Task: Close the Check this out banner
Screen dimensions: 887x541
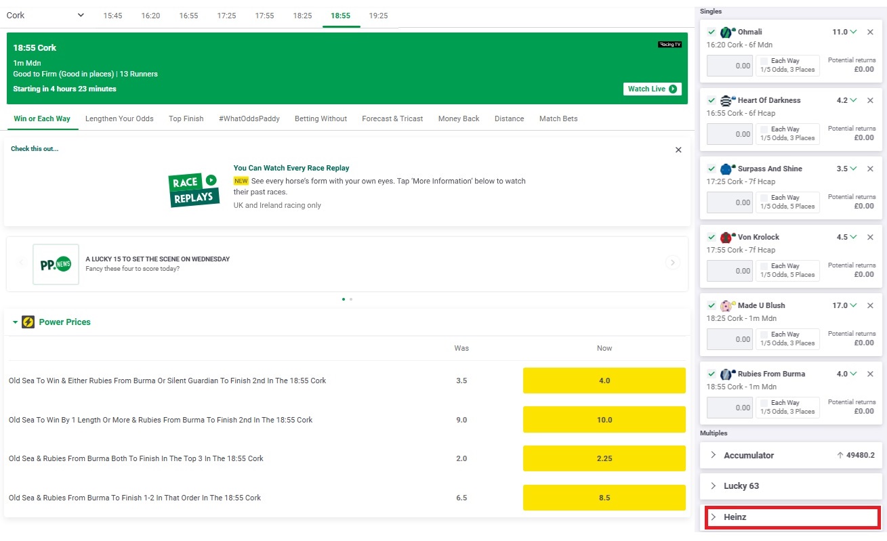Action: point(678,150)
